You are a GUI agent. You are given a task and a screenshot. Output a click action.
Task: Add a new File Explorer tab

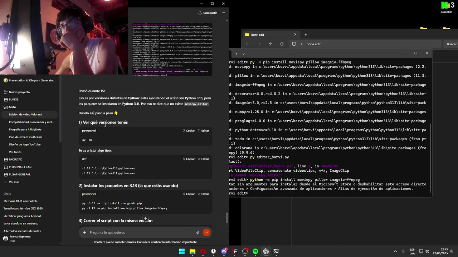[x=306, y=35]
